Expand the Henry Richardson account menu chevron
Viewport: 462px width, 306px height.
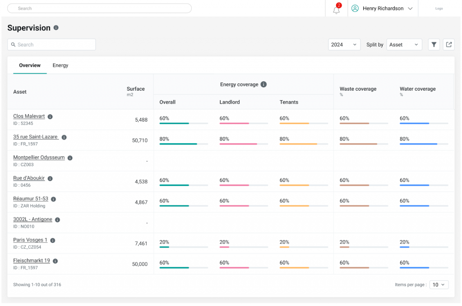pyautogui.click(x=410, y=9)
